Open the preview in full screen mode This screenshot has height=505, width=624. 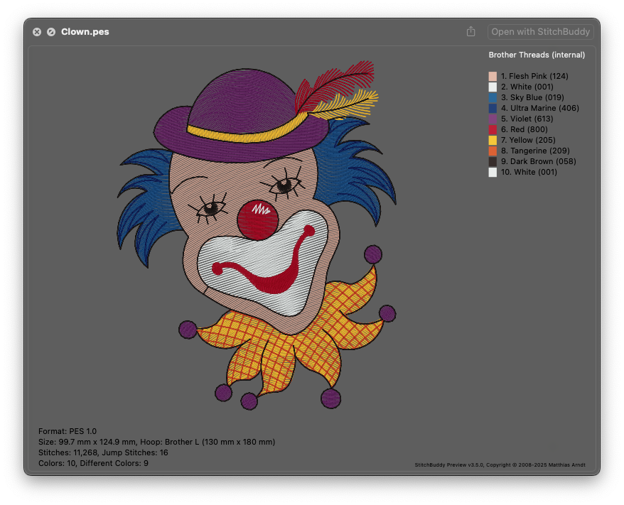coord(51,32)
